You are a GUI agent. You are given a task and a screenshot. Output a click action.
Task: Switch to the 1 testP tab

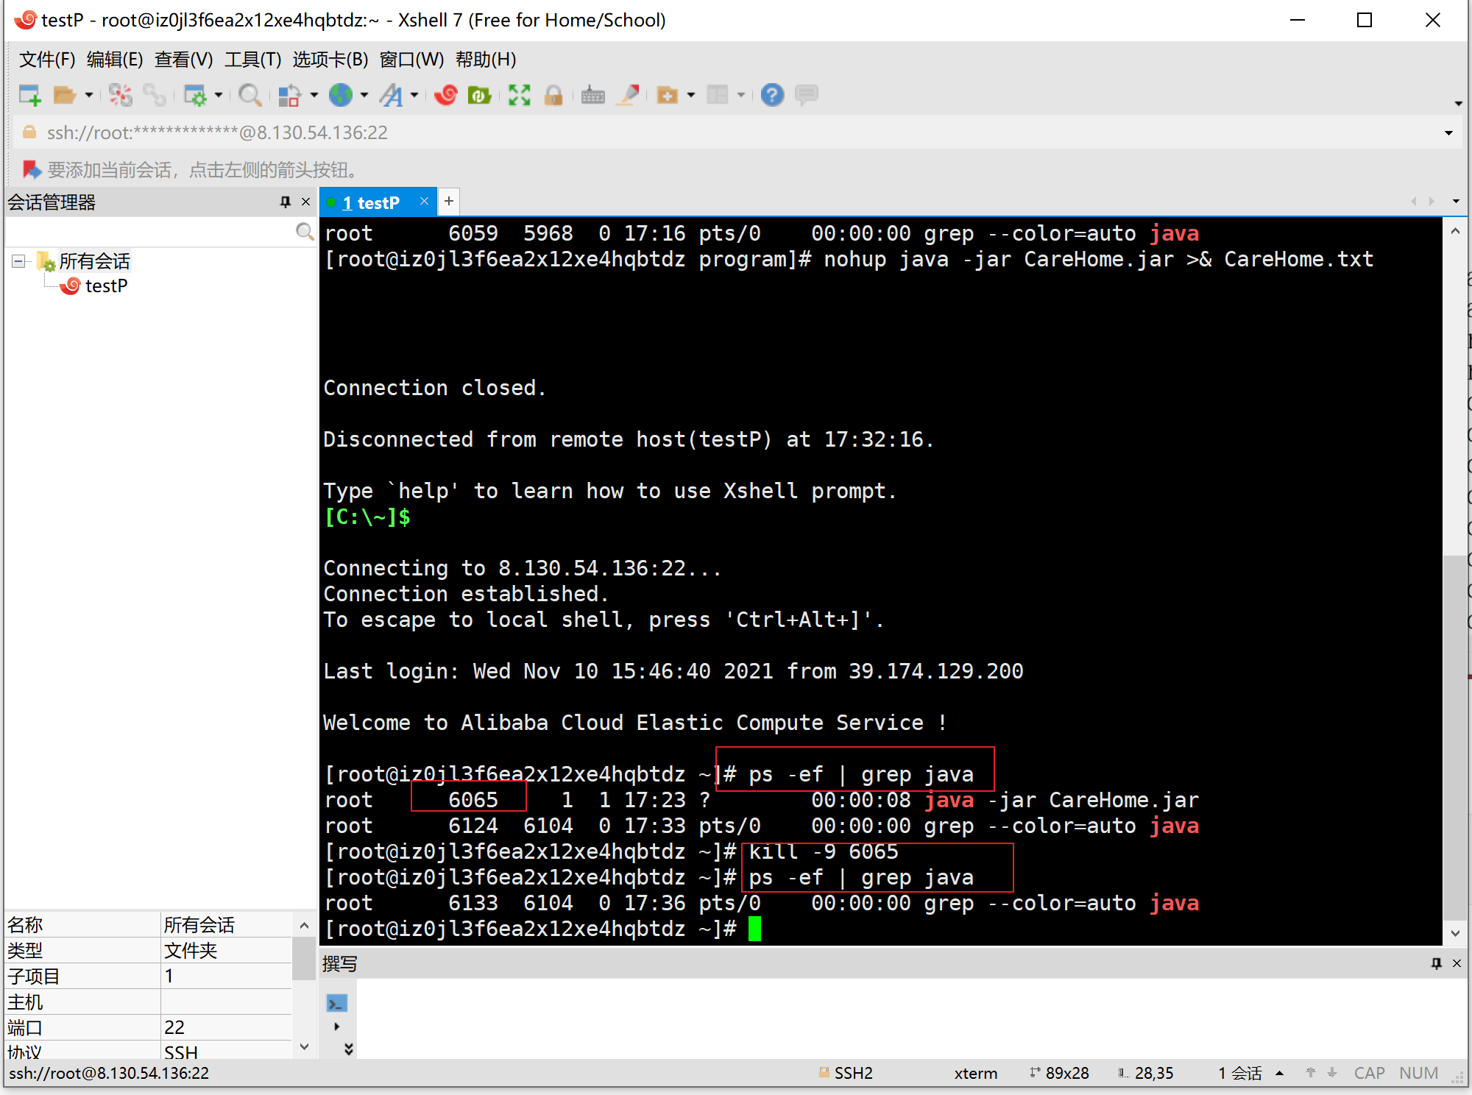coord(371,202)
